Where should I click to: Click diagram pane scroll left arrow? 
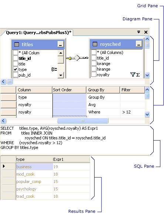pyautogui.click(x=3, y=81)
